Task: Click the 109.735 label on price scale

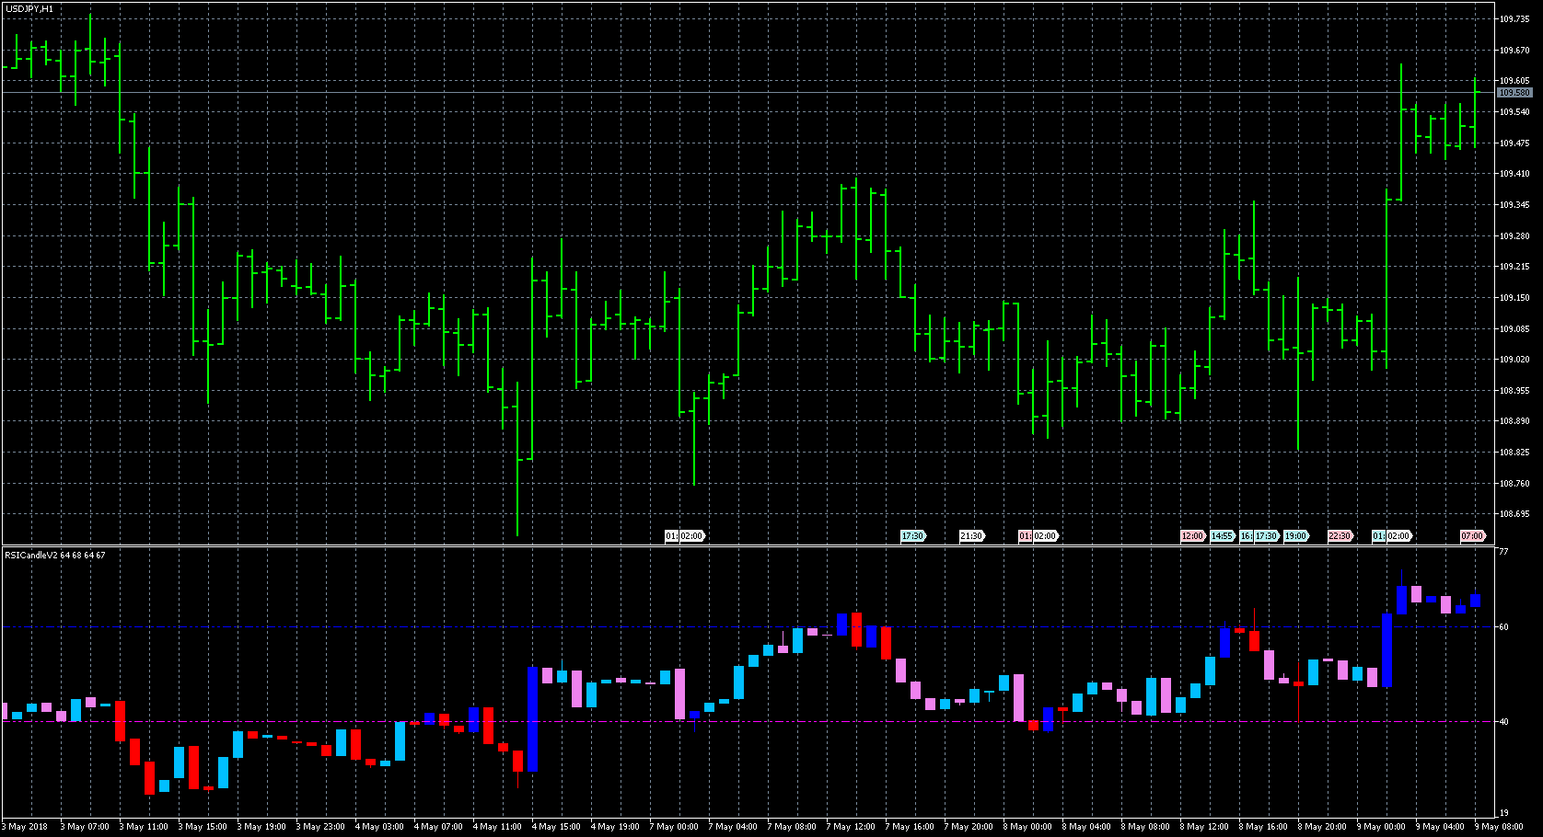Action: coord(1514,18)
